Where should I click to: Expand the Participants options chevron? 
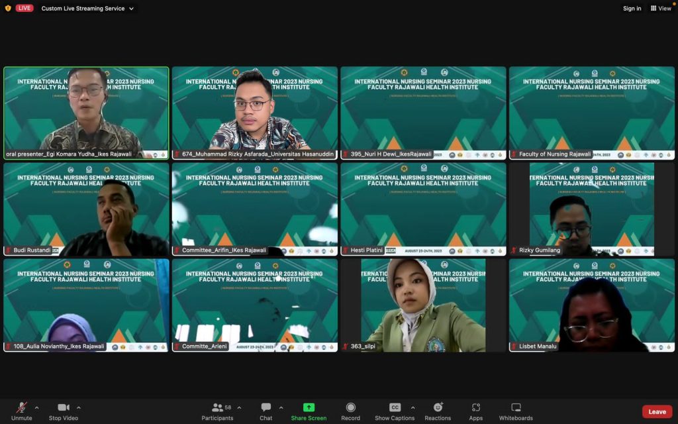239,407
